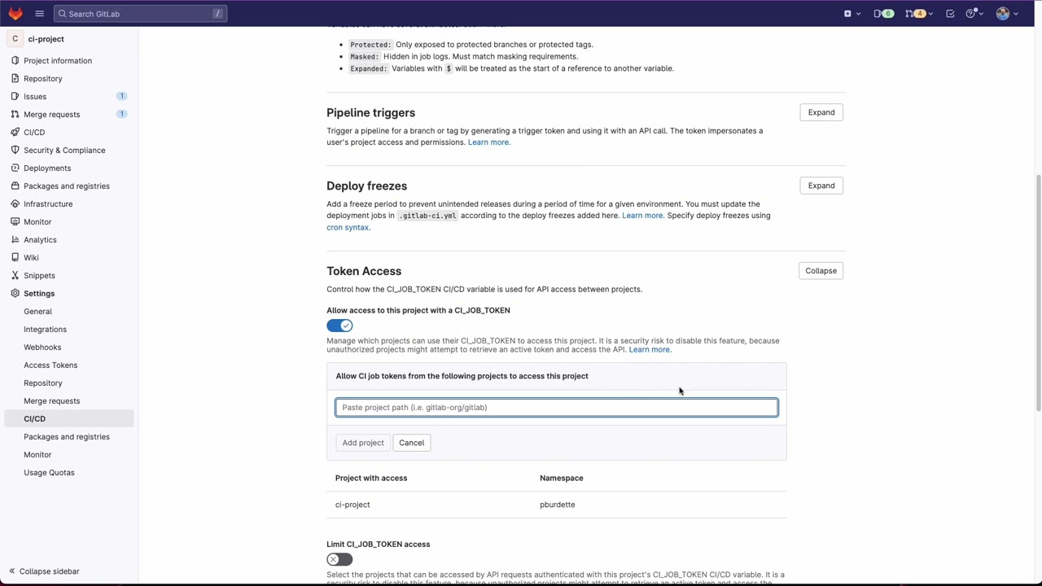Open the dropdown arrow beside merge requests counter
This screenshot has height=586, width=1042.
point(930,14)
